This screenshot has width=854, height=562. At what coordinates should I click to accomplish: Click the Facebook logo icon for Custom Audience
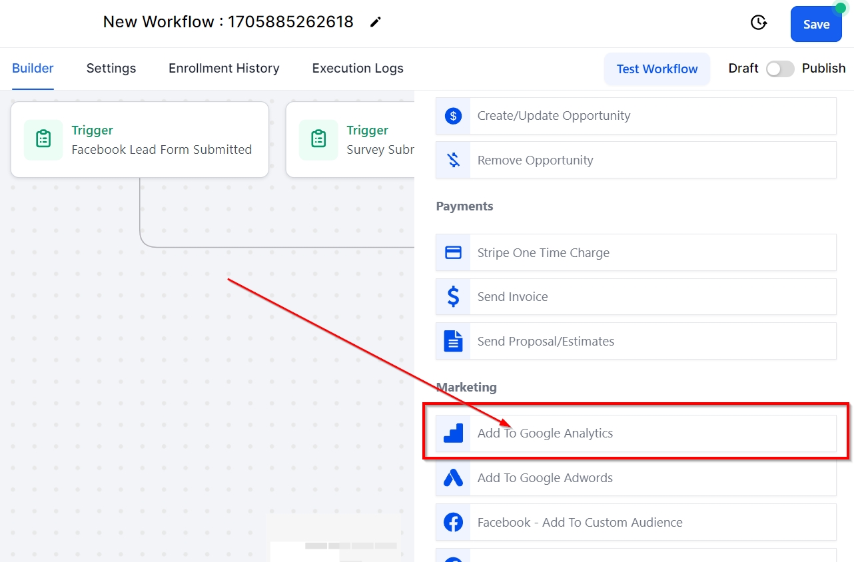click(x=453, y=523)
